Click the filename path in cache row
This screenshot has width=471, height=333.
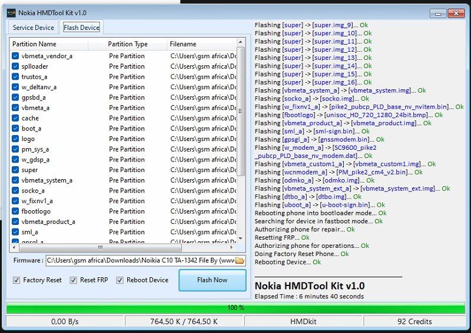point(203,118)
